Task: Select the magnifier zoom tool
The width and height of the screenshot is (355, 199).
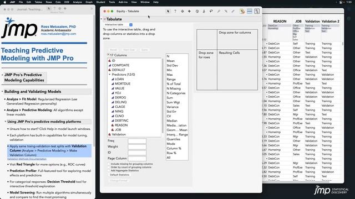Action: click(219, 11)
